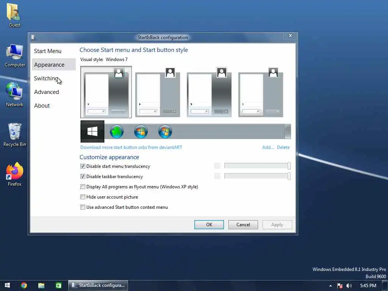Image resolution: width=388 pixels, height=291 pixels.
Task: Toggle Disable start menu translucency checkbox
Action: tap(83, 166)
